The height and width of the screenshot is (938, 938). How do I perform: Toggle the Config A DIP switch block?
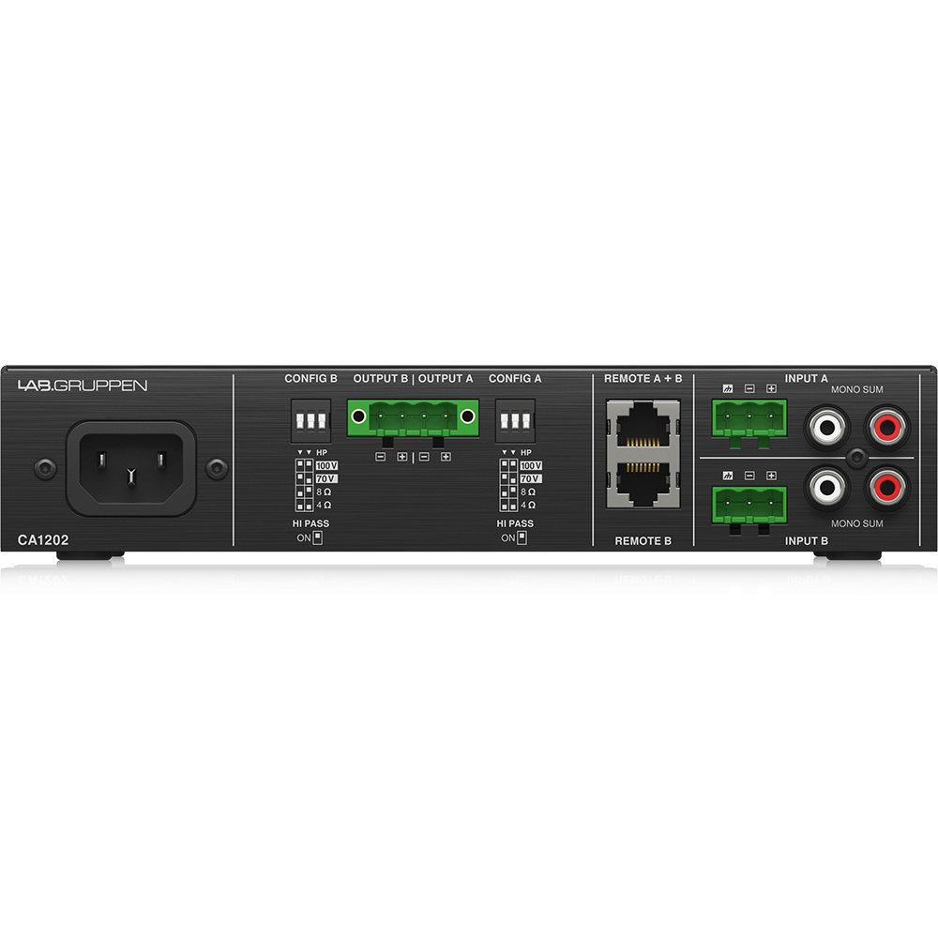click(x=515, y=421)
